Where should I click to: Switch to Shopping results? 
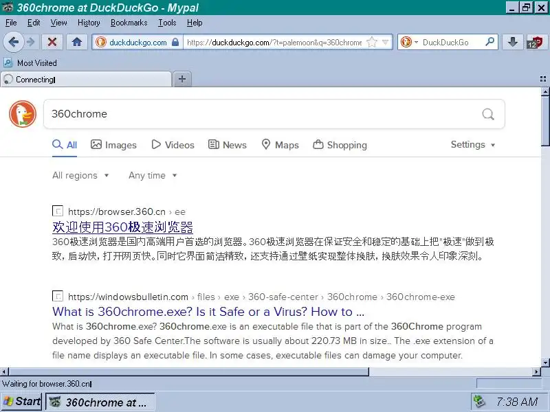click(340, 145)
